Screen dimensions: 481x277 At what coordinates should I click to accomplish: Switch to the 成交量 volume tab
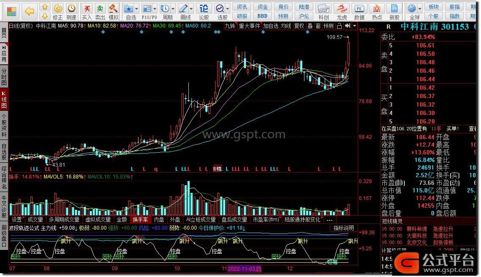click(x=35, y=220)
